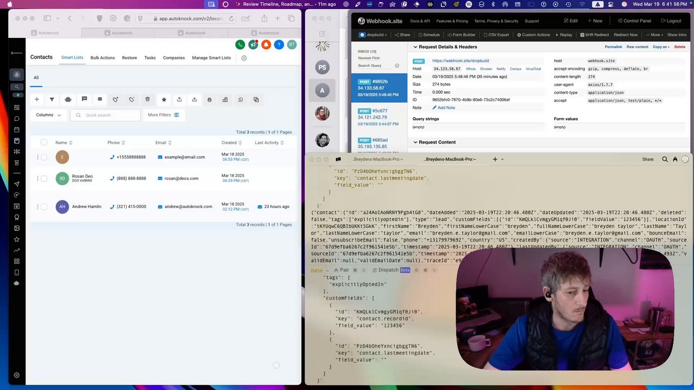
Task: Click the delete contacts trash icon
Action: click(147, 100)
